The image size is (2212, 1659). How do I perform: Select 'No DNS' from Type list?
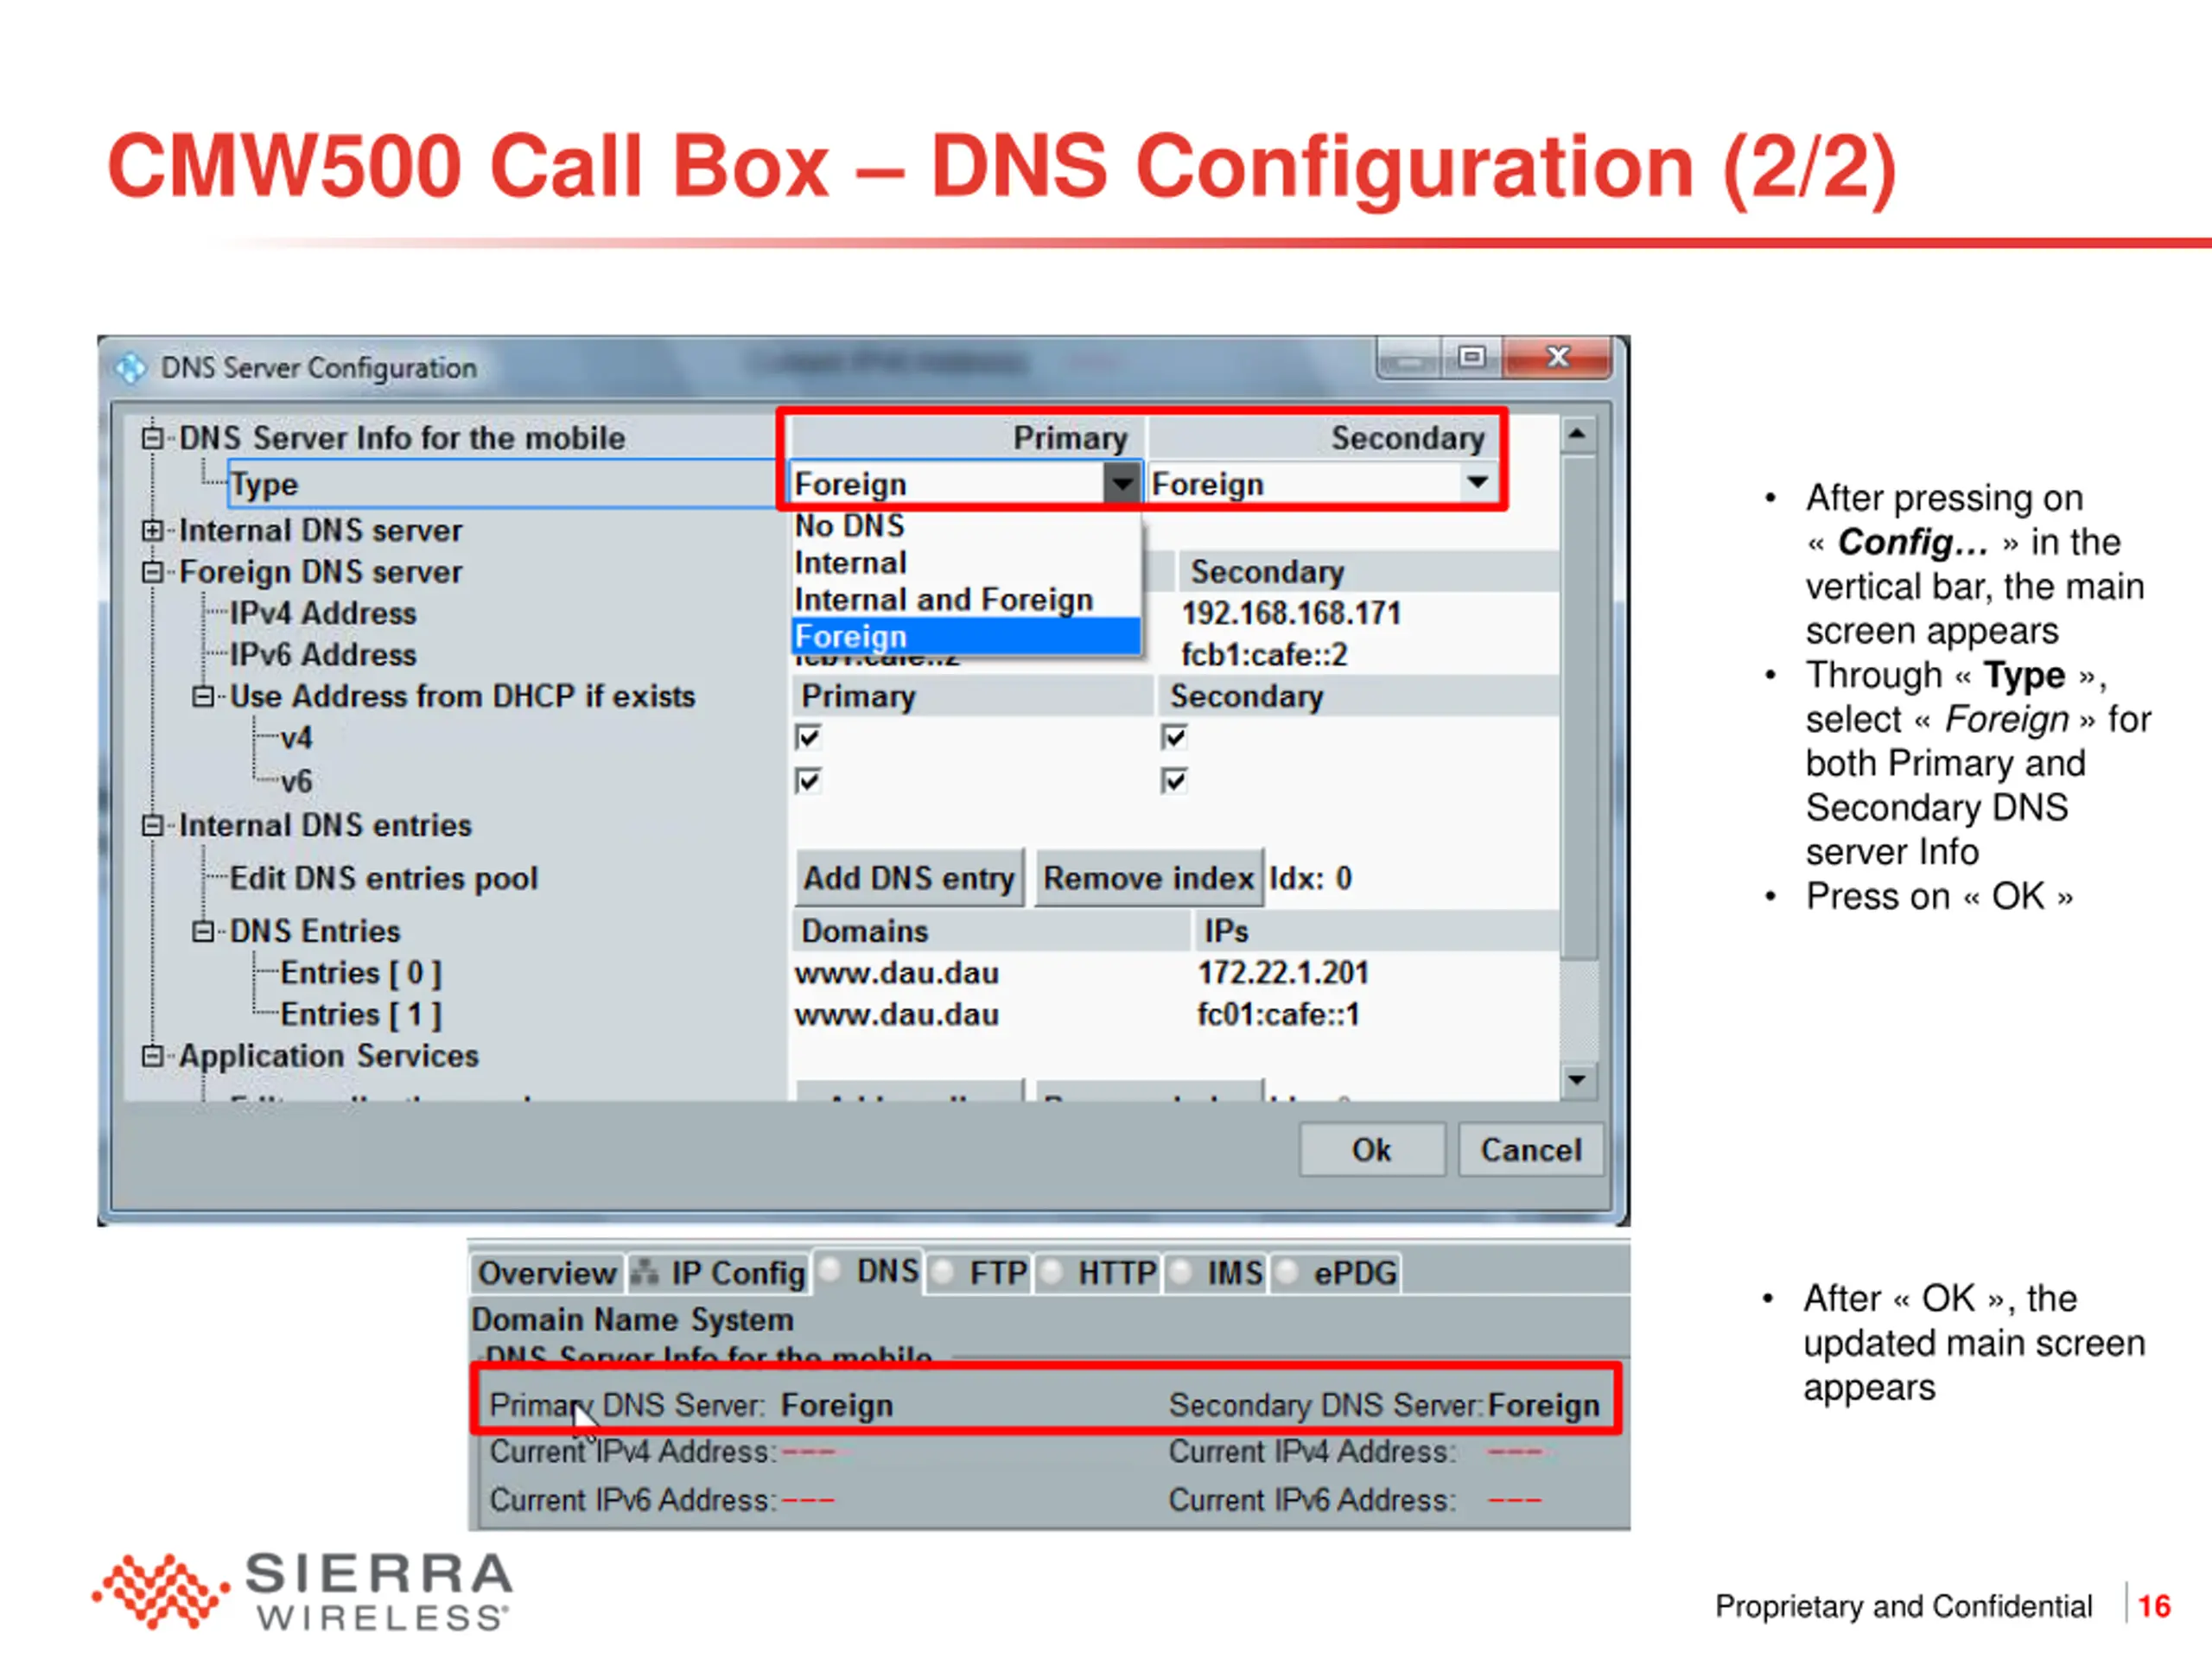pyautogui.click(x=965, y=526)
